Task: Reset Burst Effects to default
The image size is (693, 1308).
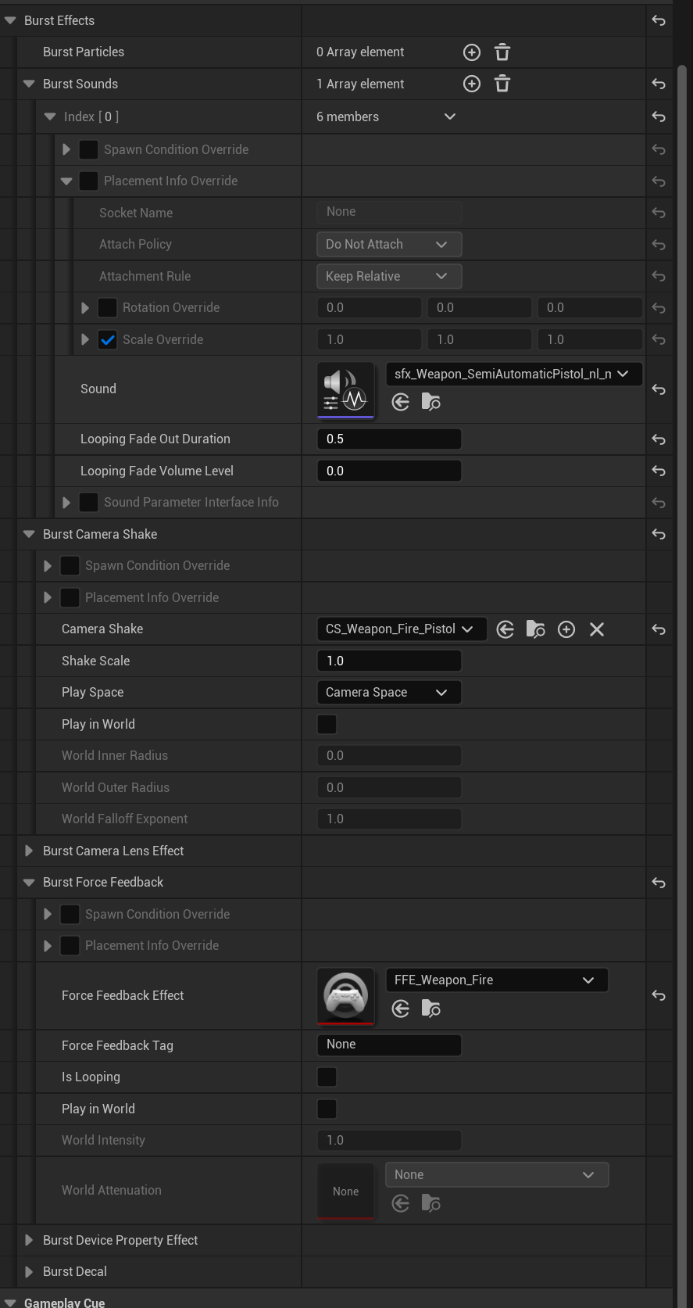Action: pos(659,20)
